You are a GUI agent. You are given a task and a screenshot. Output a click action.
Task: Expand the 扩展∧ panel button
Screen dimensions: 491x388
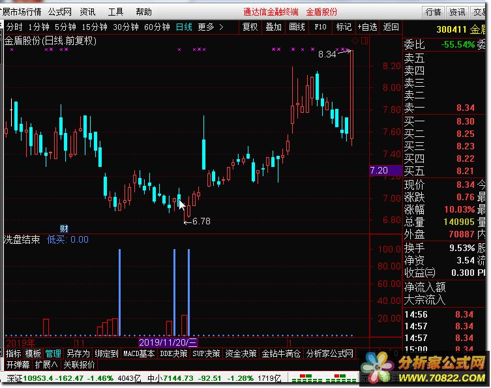[46, 365]
